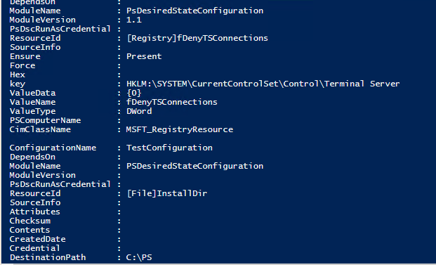Click the CreatedDate property label

(x=37, y=240)
